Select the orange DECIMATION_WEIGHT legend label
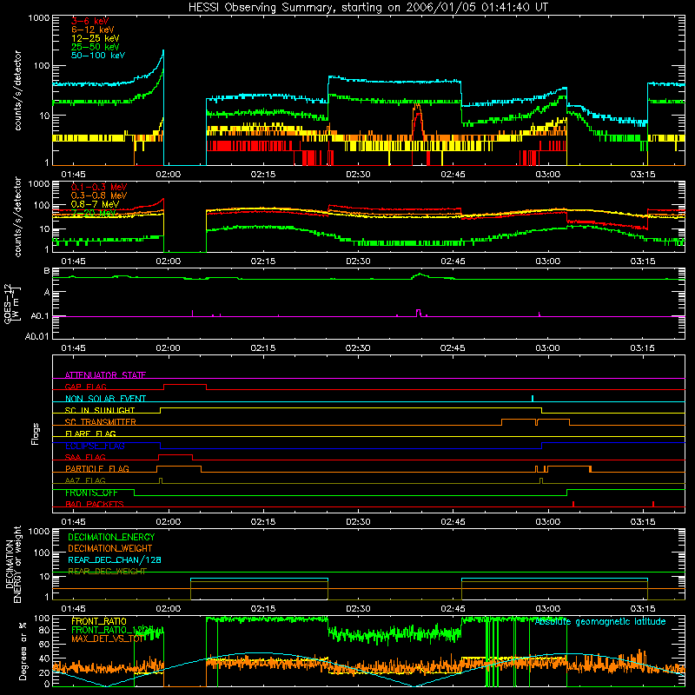Image resolution: width=695 pixels, height=695 pixels. [x=110, y=548]
